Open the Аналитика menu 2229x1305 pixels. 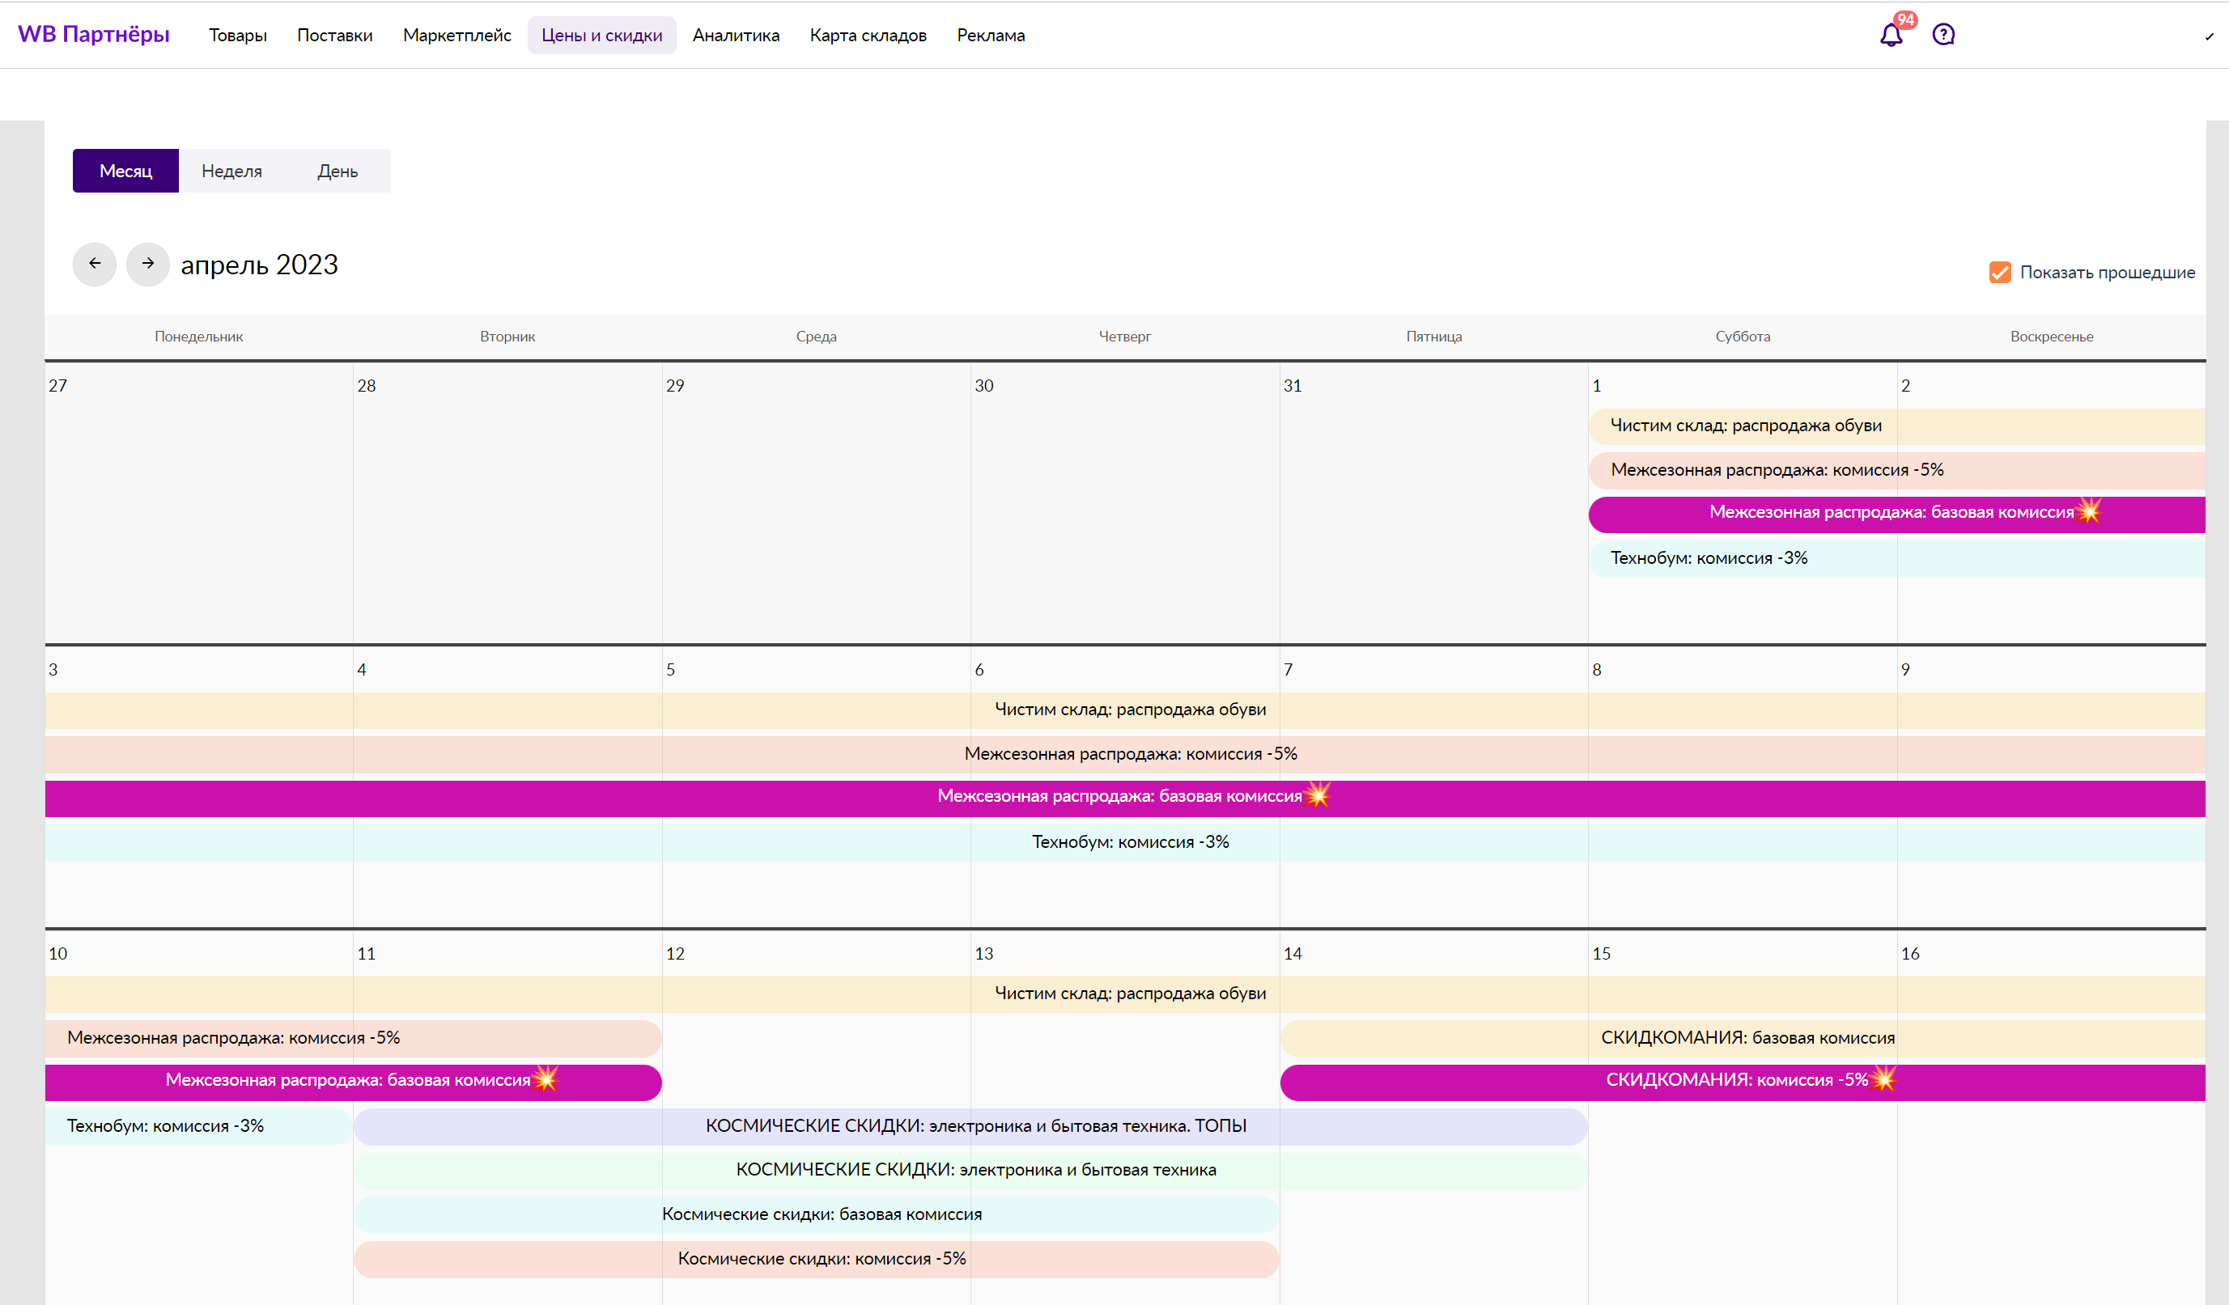(x=736, y=36)
